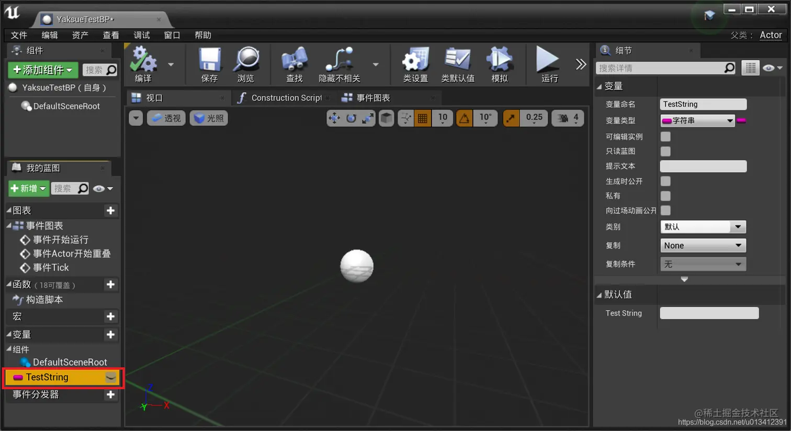Click the 搜索详情 search field
The image size is (791, 431).
pos(666,68)
